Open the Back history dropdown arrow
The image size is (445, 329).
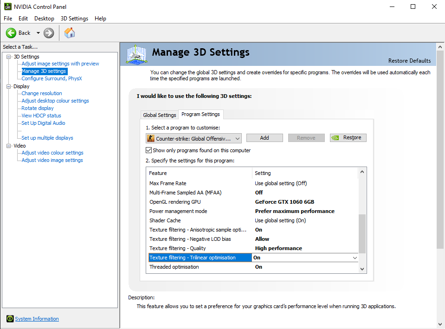(38, 33)
